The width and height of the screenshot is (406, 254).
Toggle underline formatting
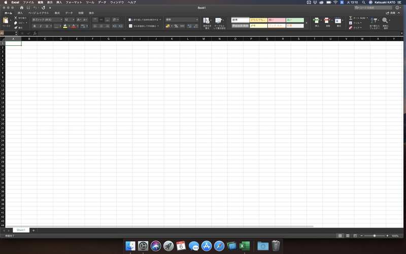47,26
